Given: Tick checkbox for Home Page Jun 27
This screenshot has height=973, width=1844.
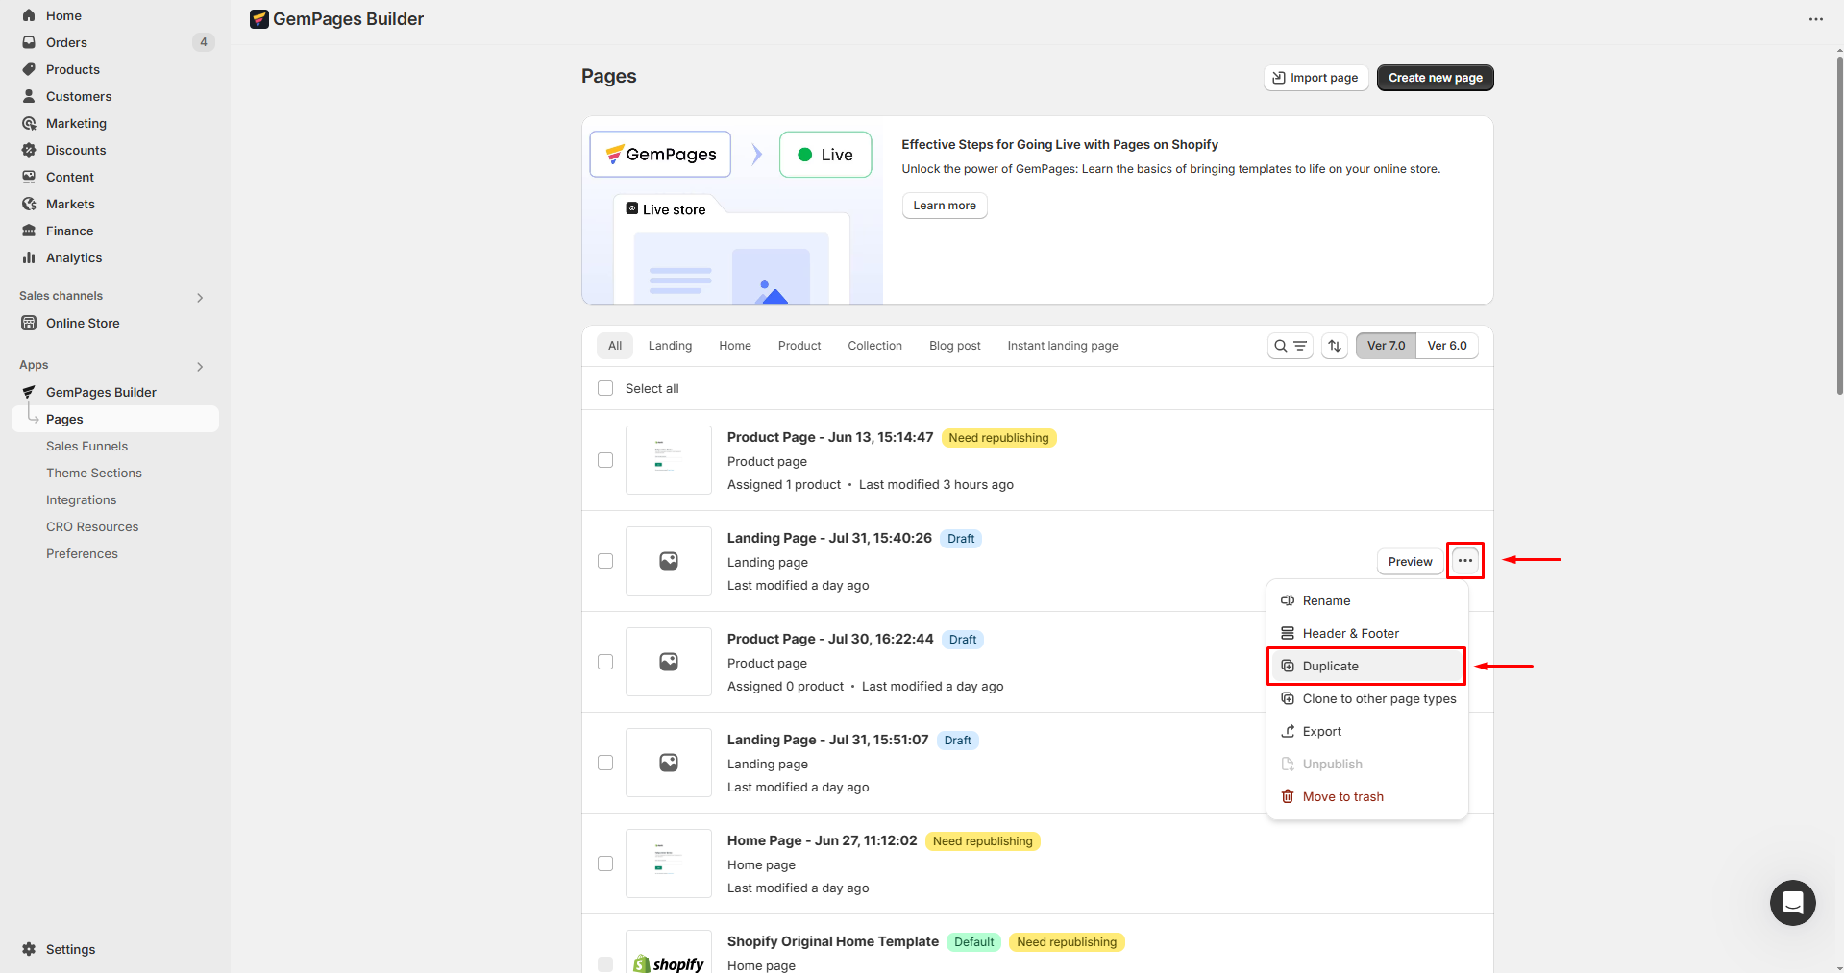Looking at the screenshot, I should 605,864.
